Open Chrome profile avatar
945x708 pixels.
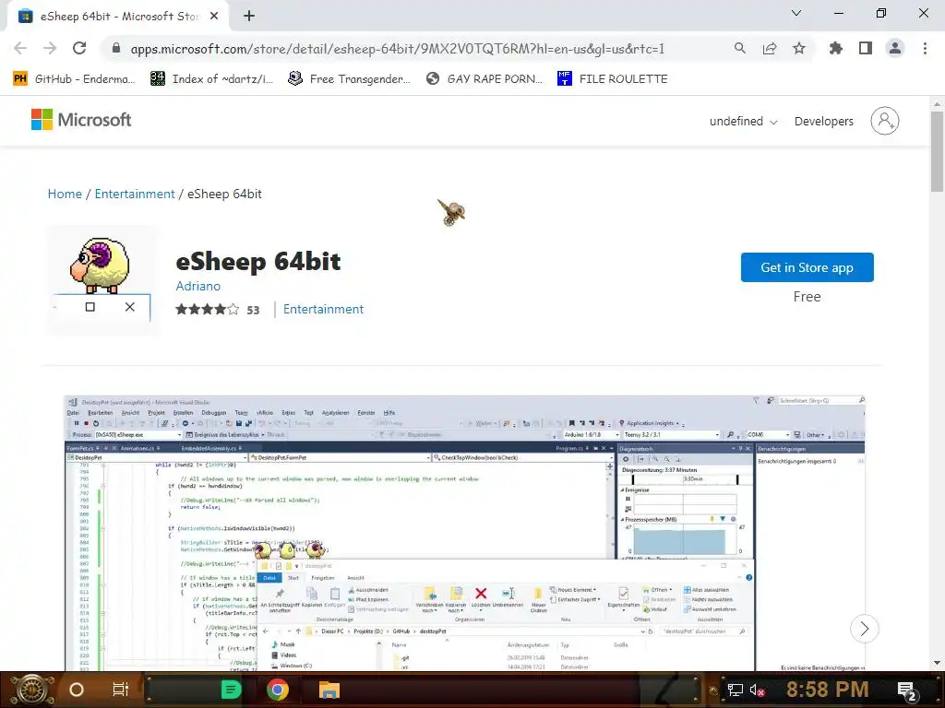[895, 48]
